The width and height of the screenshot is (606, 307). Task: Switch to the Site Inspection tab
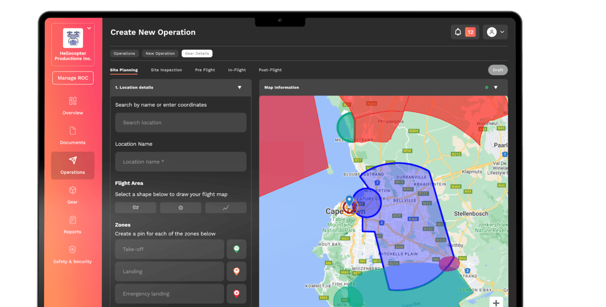click(x=166, y=70)
